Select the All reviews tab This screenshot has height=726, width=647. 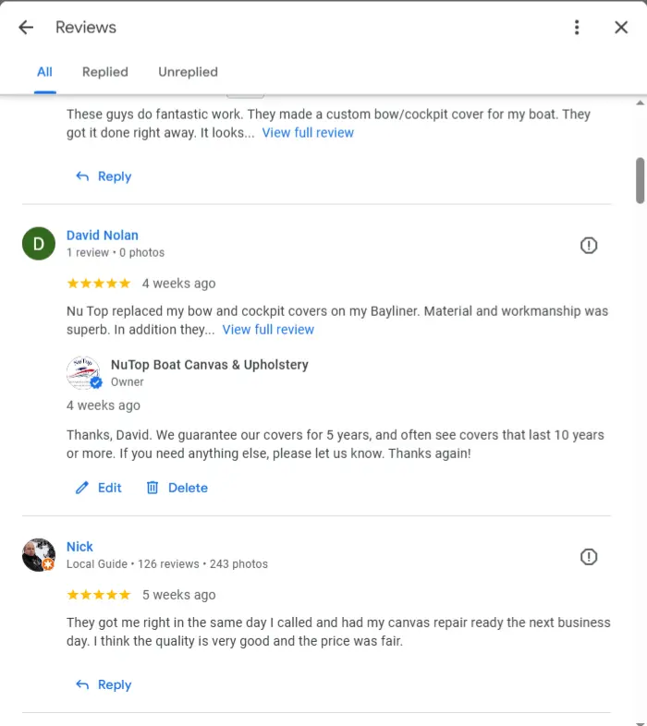[x=44, y=72]
